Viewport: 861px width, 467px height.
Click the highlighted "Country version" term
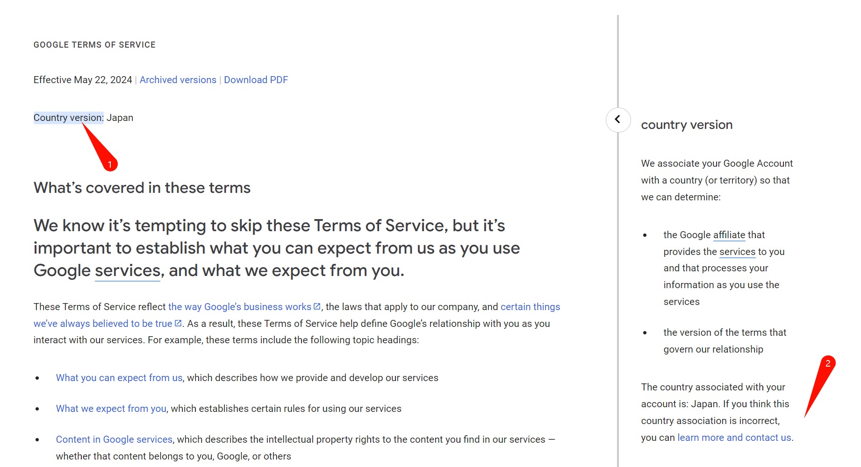click(68, 118)
